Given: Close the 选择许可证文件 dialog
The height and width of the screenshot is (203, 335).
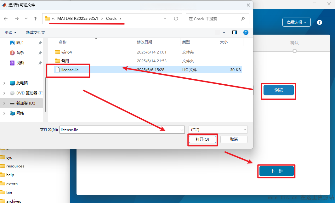Looking at the screenshot, I should click(248, 5).
